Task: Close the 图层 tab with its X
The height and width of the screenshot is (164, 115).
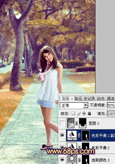Action: pyautogui.click(x=72, y=99)
